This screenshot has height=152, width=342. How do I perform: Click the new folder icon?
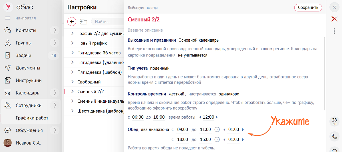click(83, 21)
